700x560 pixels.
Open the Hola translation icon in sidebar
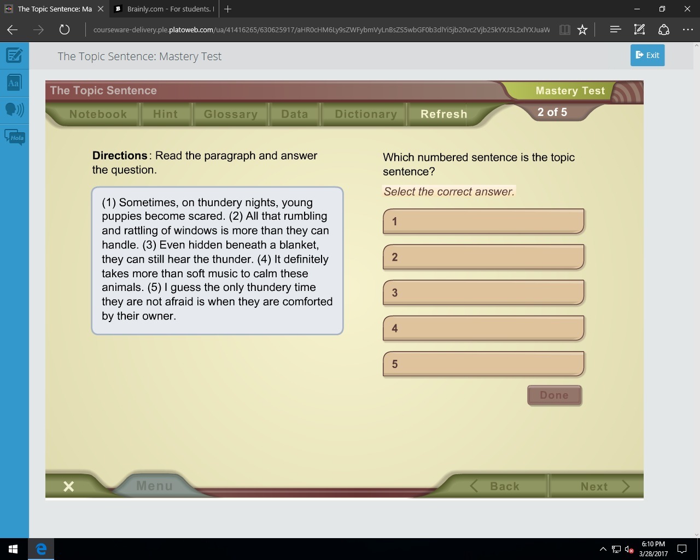point(14,137)
